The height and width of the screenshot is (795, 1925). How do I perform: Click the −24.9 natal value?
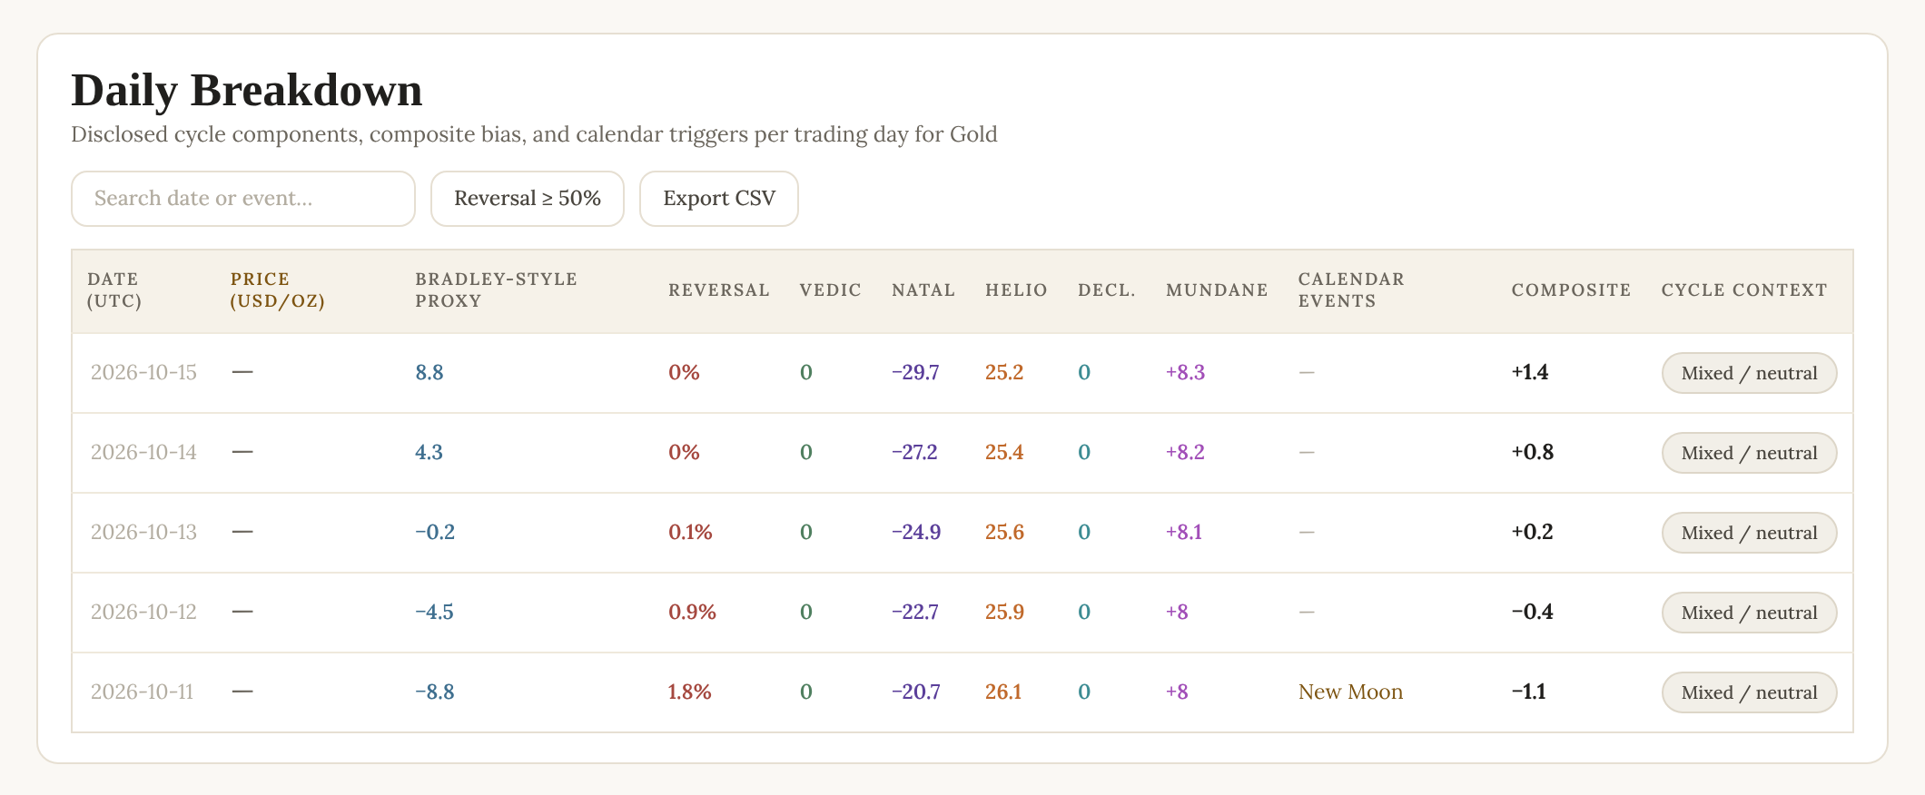(x=916, y=533)
